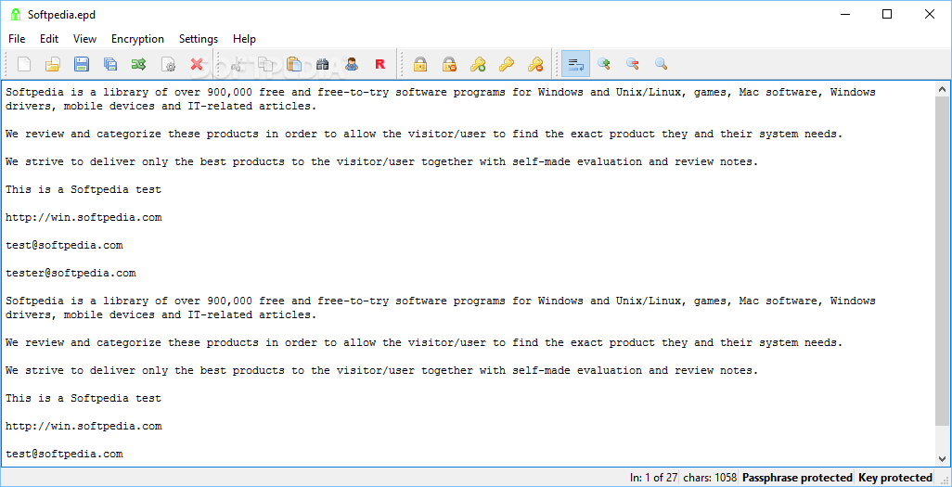Click the key with green plus icon
The height and width of the screenshot is (487, 952).
478,64
